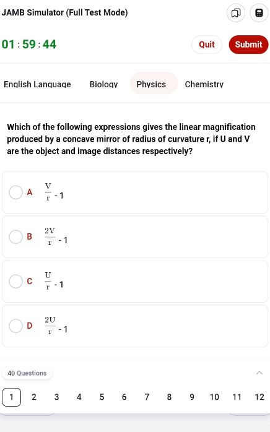Open the Chemistry subject tab
The image size is (270, 432).
point(204,84)
